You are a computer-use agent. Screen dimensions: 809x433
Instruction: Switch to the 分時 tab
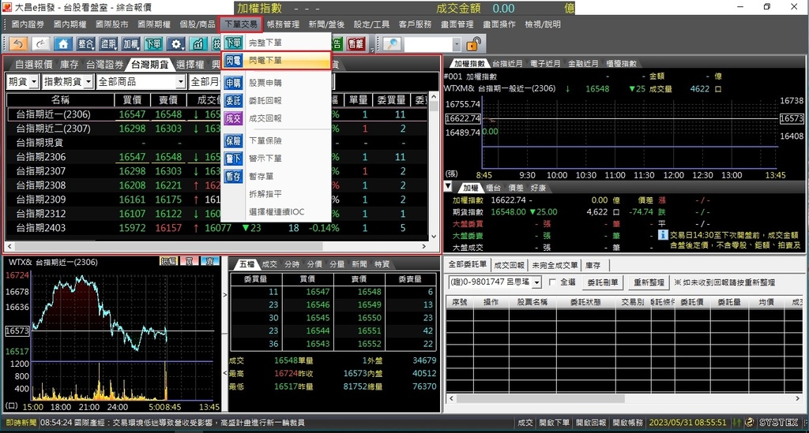click(292, 264)
